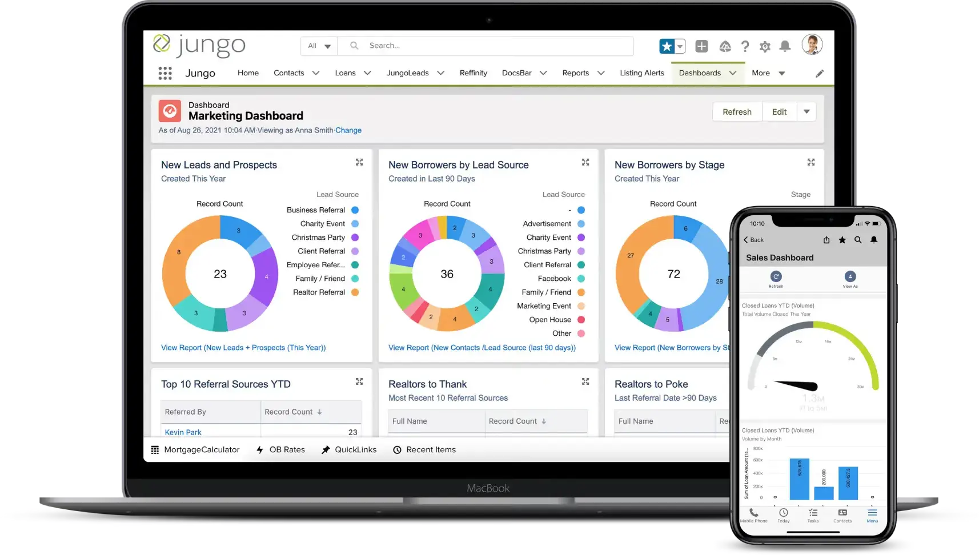This screenshot has height=555, width=979.
Task: Click the Realtor Referral orange legend swatch
Action: pos(355,292)
